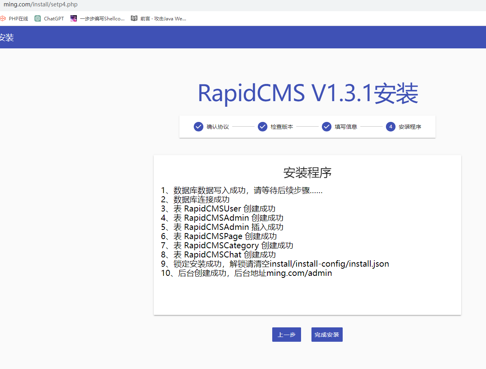Select the 安装程序 step label in stepper
The image size is (486, 369).
[x=410, y=127]
